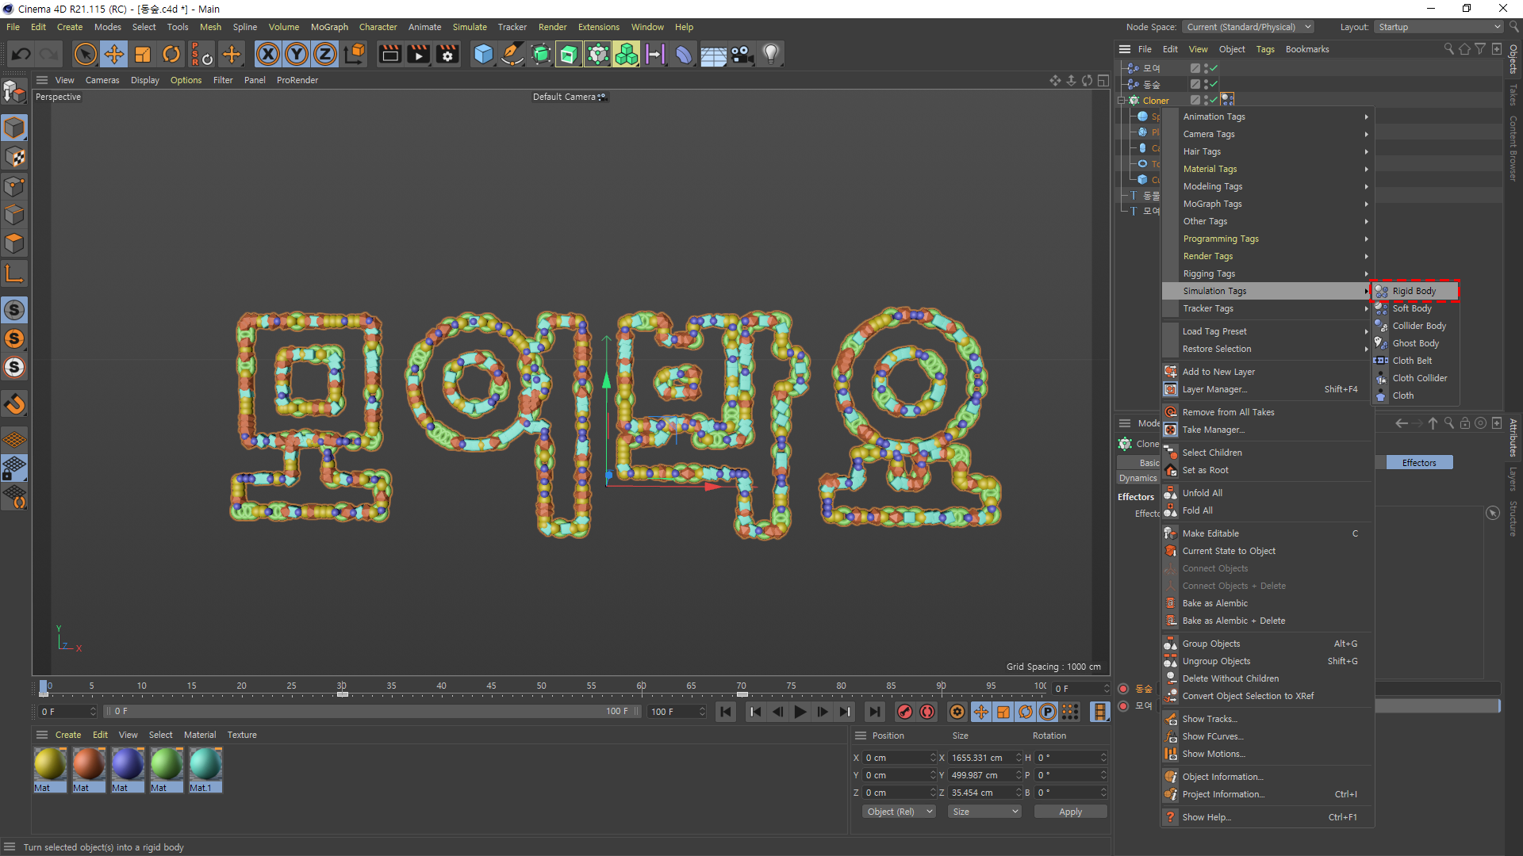This screenshot has width=1523, height=856.
Task: Click the Apply button
Action: pos(1070,812)
